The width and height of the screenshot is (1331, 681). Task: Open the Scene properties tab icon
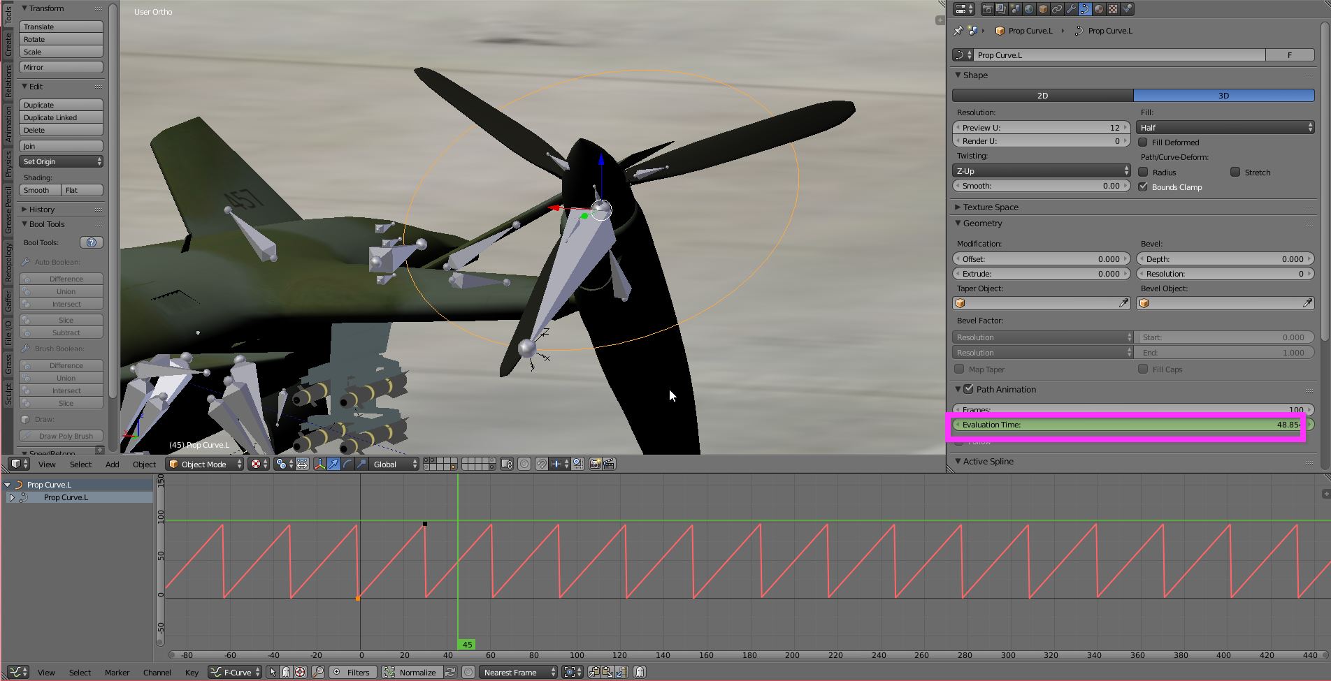coord(1015,9)
